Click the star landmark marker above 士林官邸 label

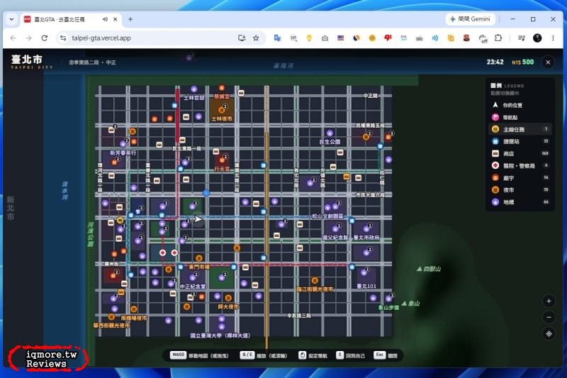click(193, 89)
